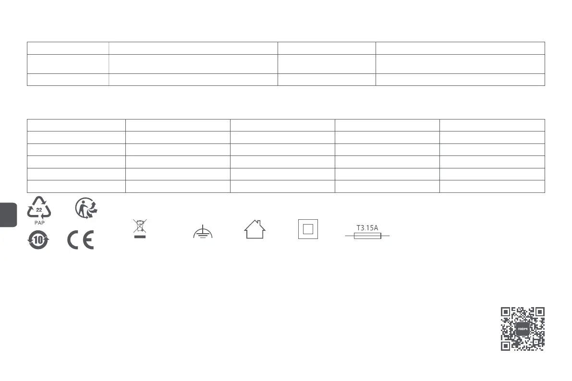The width and height of the screenshot is (572, 381).
Task: Click top-right cell of the lower table
Action: click(x=492, y=125)
